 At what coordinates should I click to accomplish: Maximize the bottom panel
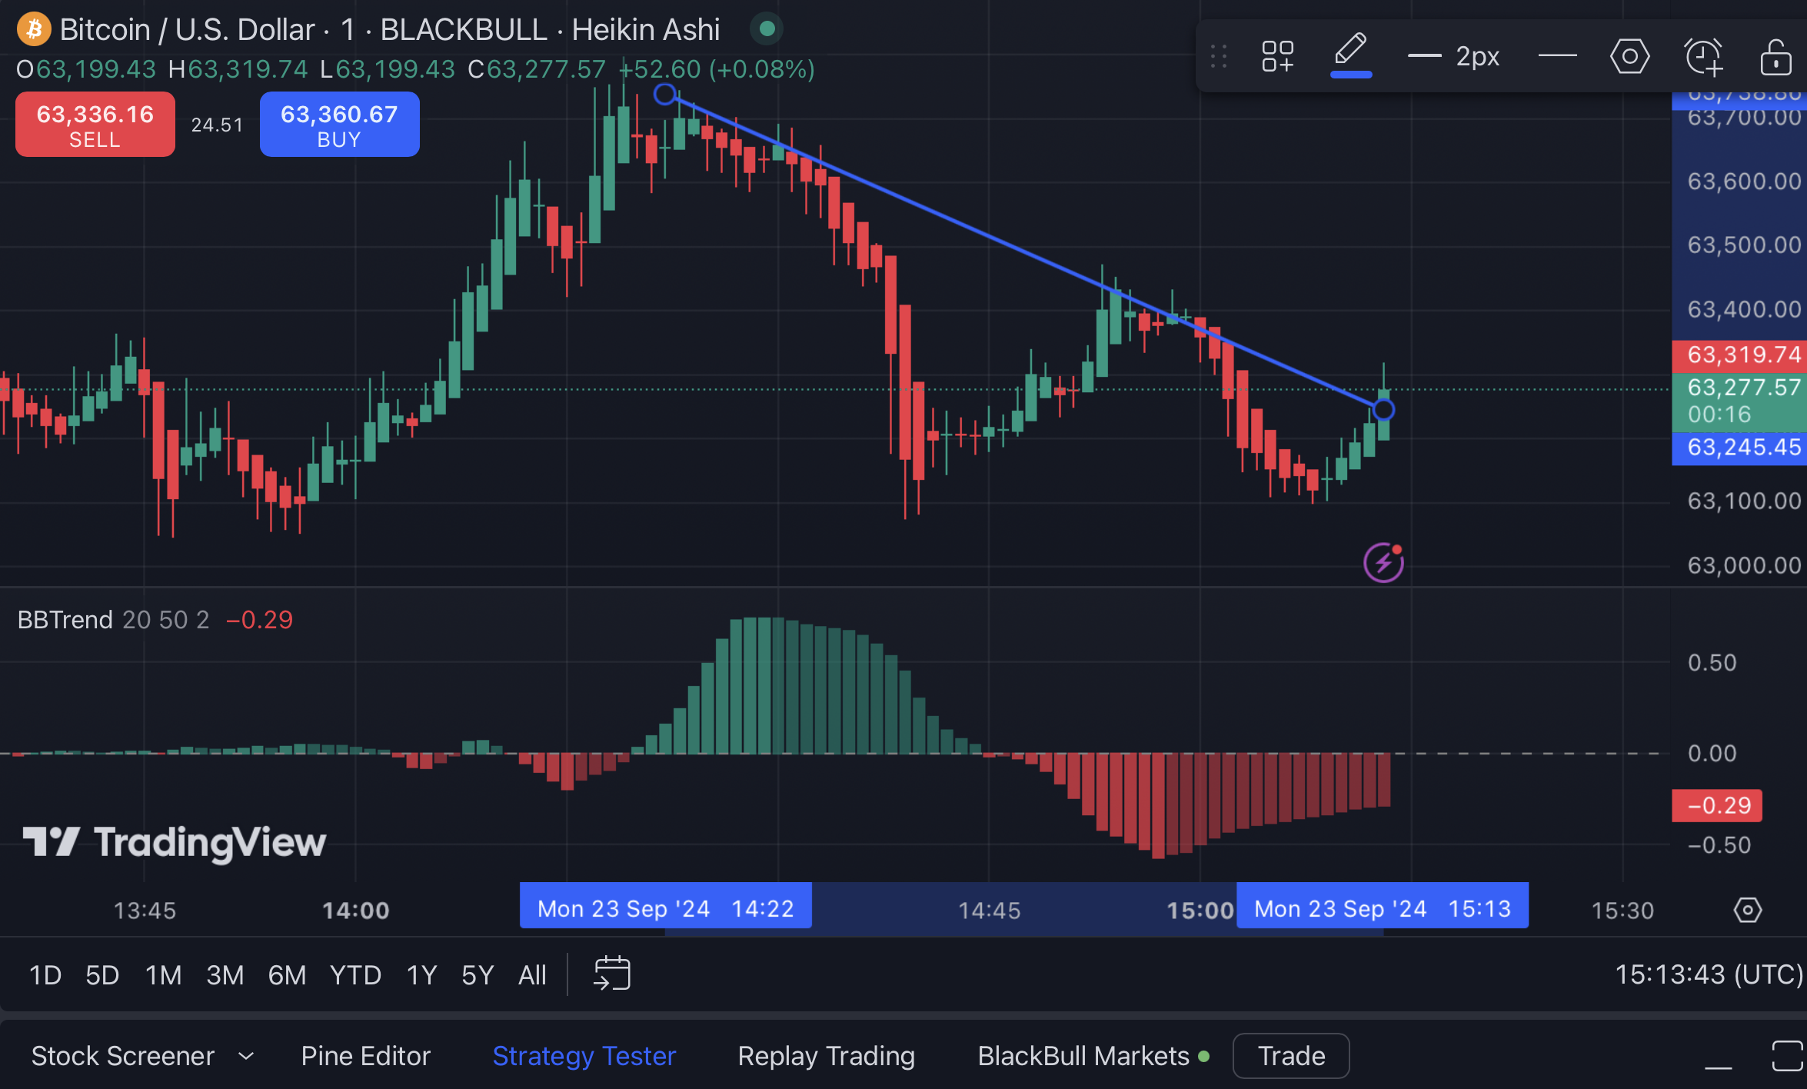point(1789,1056)
